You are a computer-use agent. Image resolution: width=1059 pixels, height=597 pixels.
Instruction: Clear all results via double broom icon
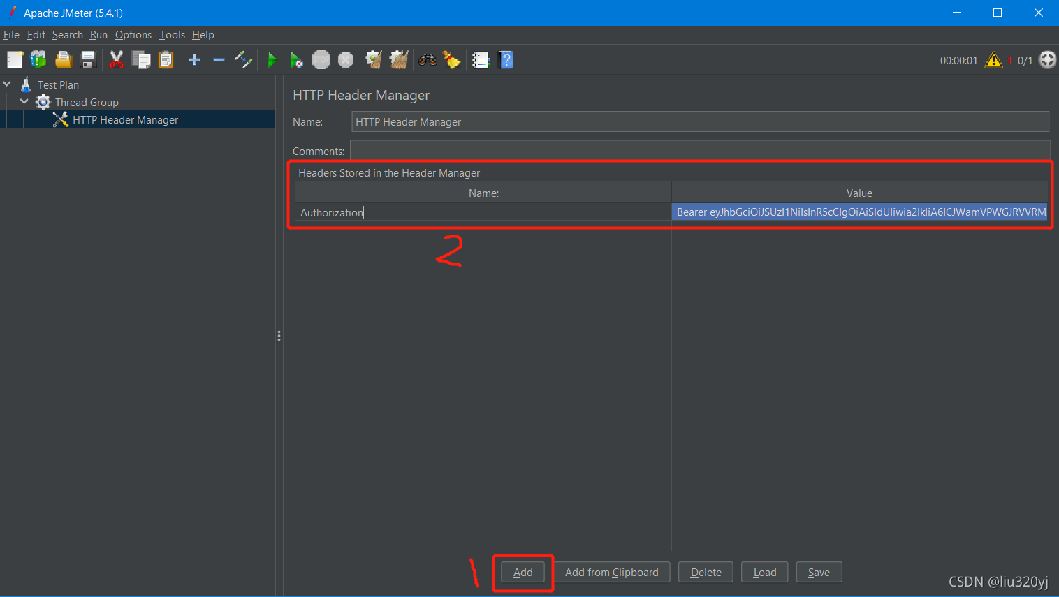(x=399, y=60)
